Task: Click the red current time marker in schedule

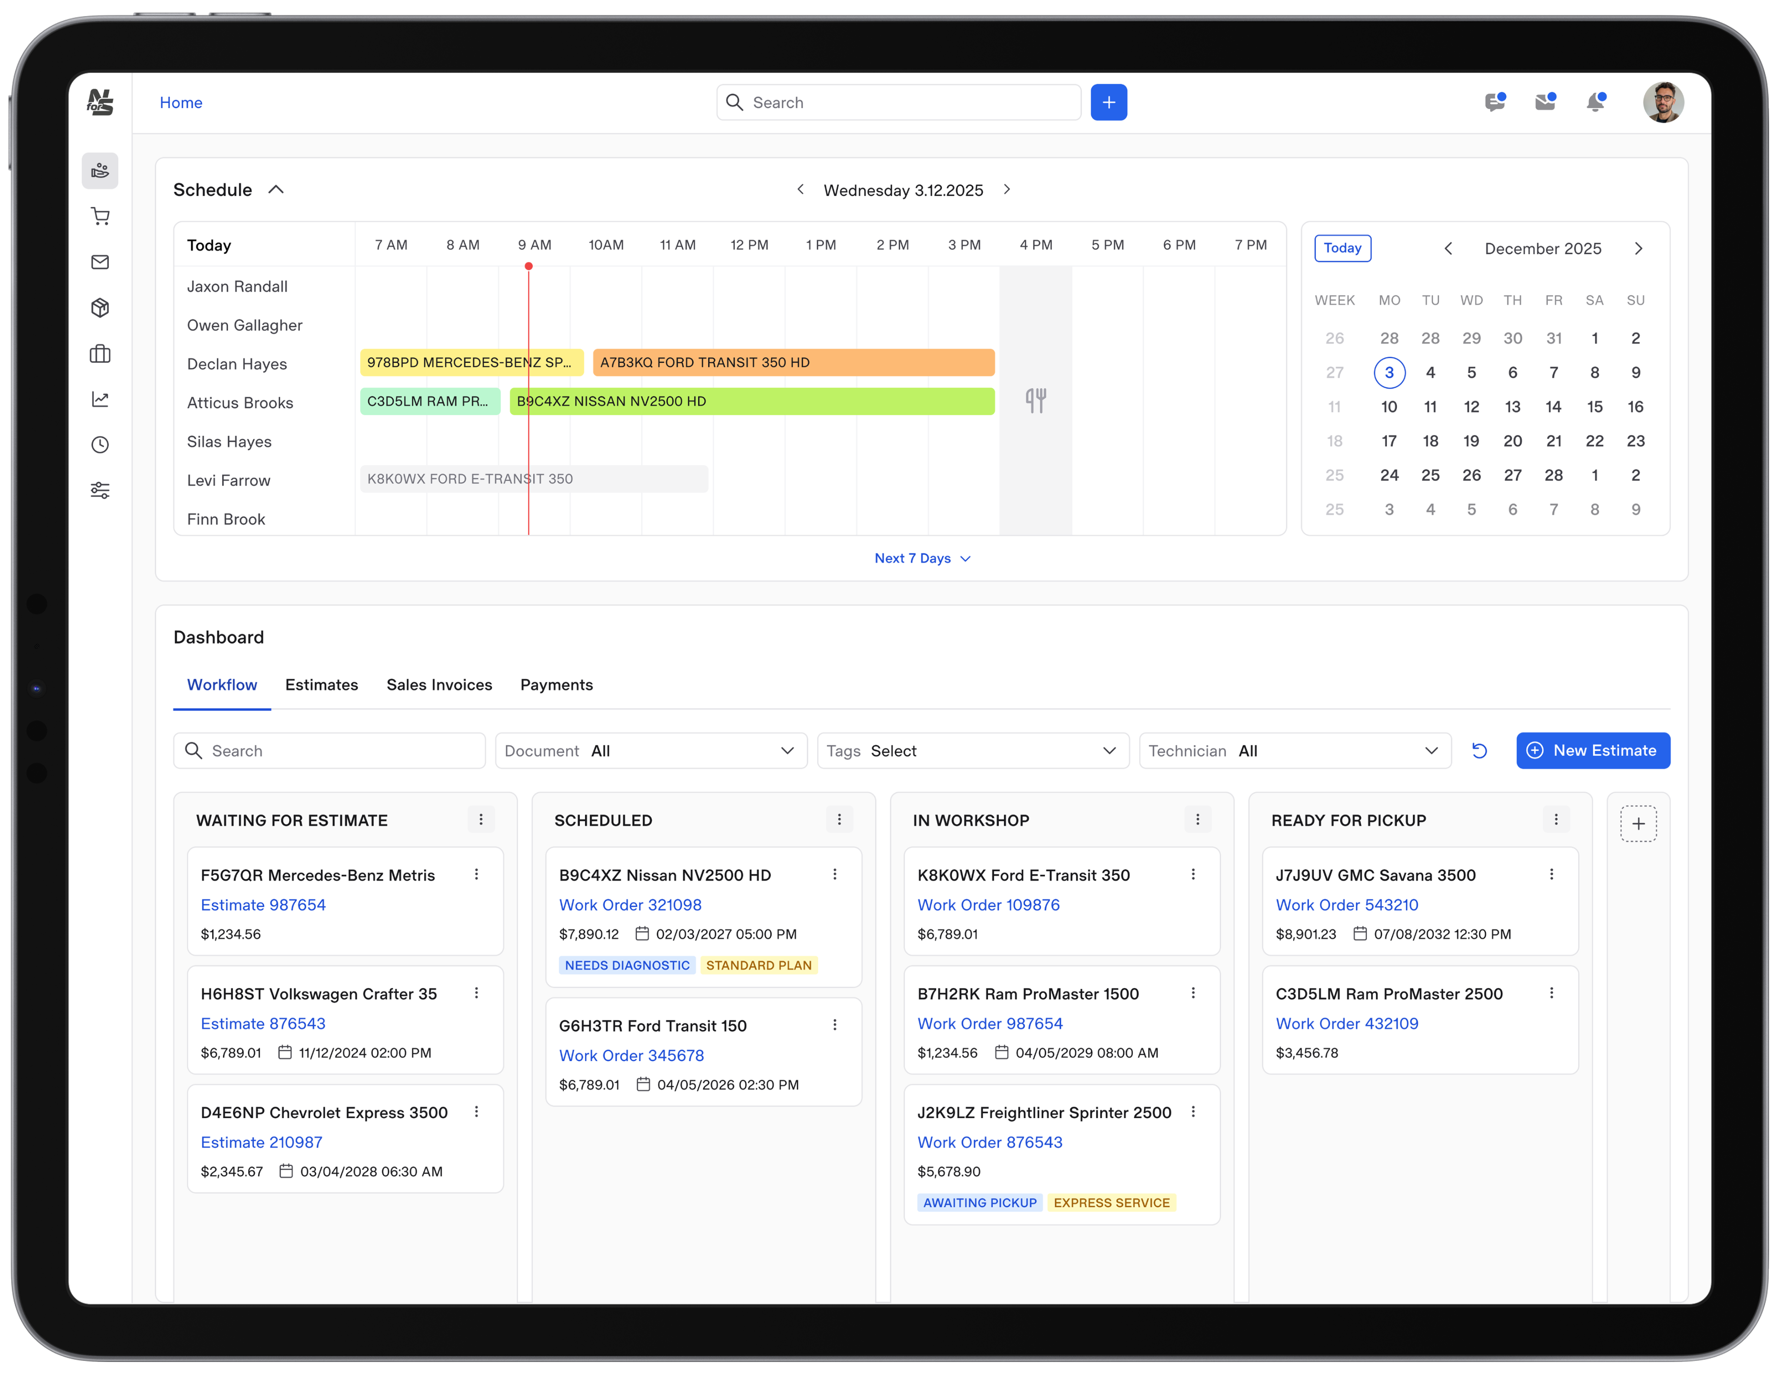Action: 528,266
